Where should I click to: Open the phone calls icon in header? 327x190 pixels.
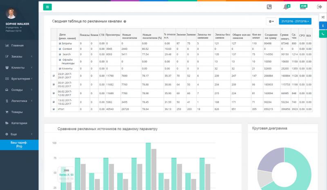point(269,7)
